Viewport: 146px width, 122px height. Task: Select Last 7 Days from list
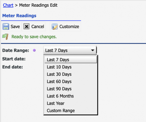(x=71, y=60)
